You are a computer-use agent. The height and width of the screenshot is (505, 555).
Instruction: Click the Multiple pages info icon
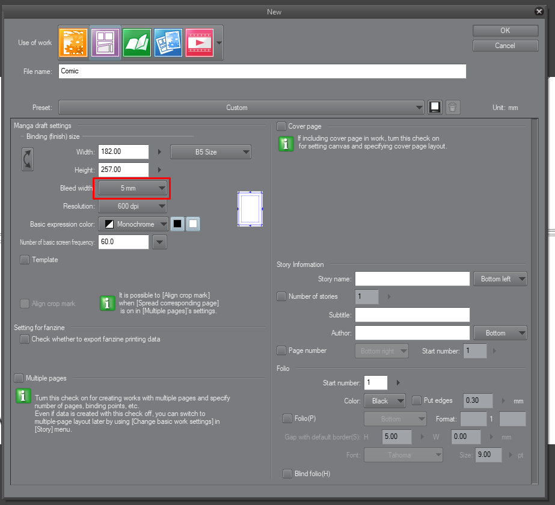[23, 396]
